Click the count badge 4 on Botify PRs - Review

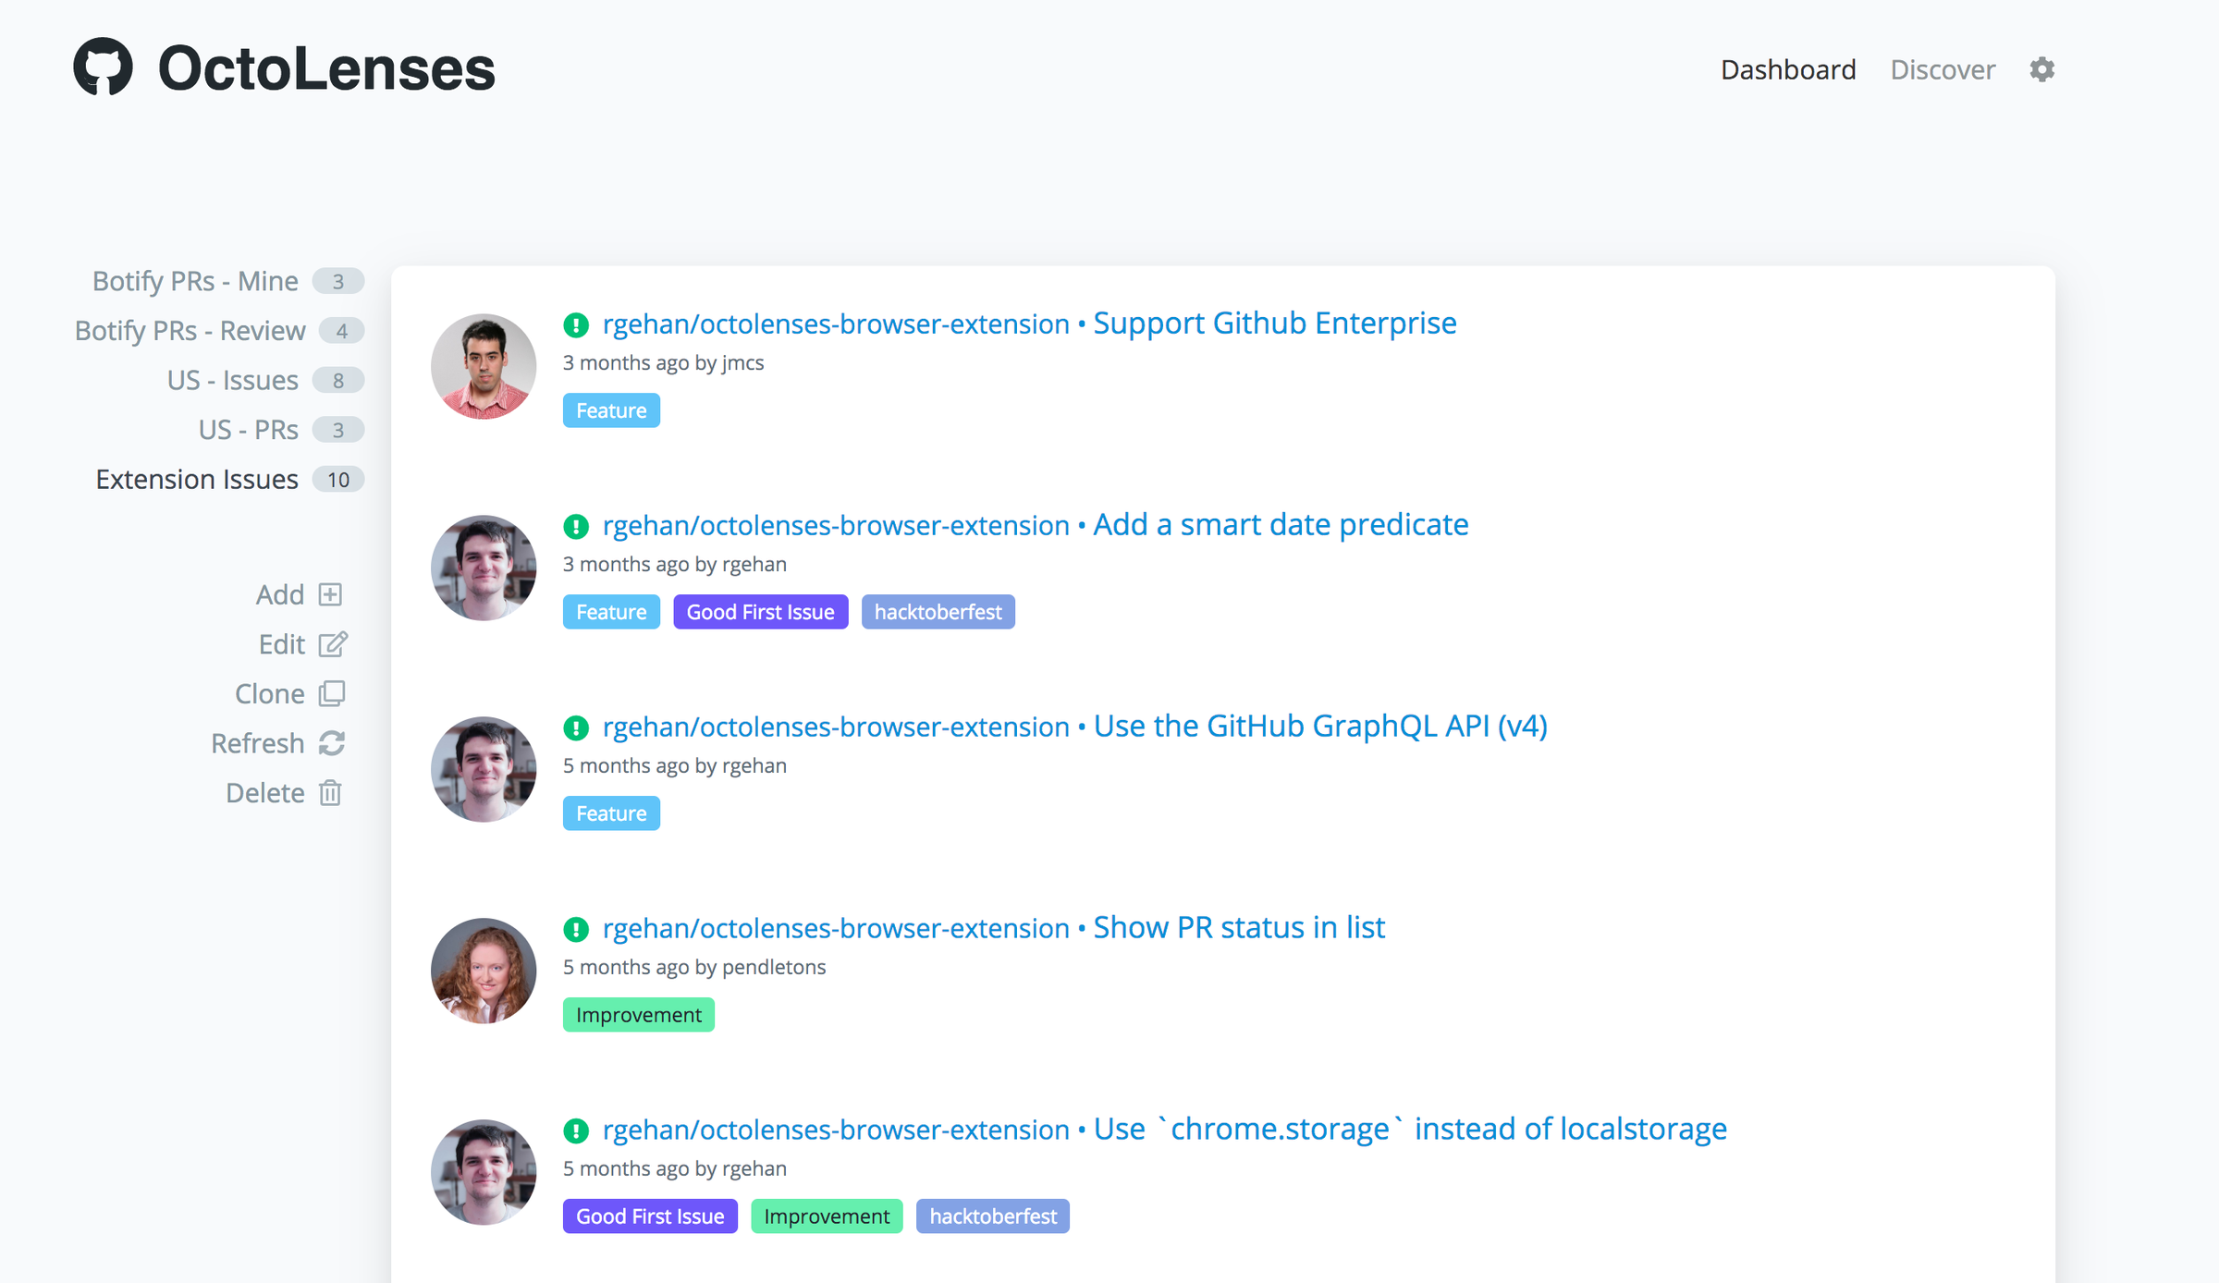pyautogui.click(x=341, y=331)
